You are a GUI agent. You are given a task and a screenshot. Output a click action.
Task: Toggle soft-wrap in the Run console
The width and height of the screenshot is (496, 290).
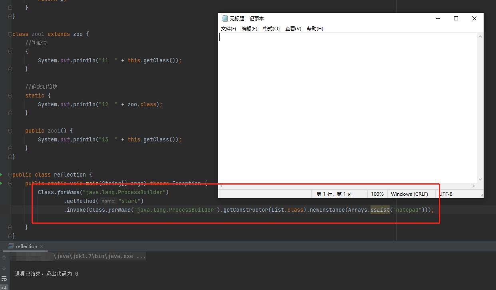point(4,278)
